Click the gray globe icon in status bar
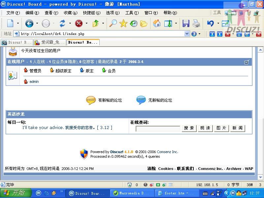Viewport: 264px width, 198px height. (146, 185)
